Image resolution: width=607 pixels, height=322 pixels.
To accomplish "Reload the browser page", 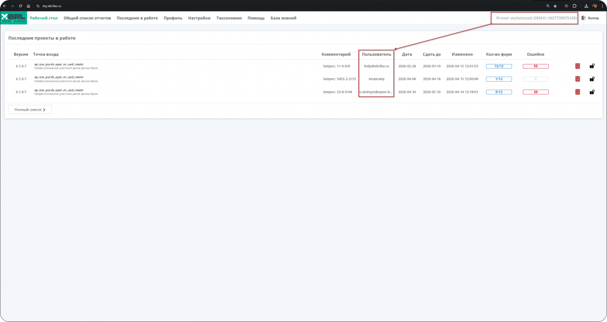I will pos(21,6).
